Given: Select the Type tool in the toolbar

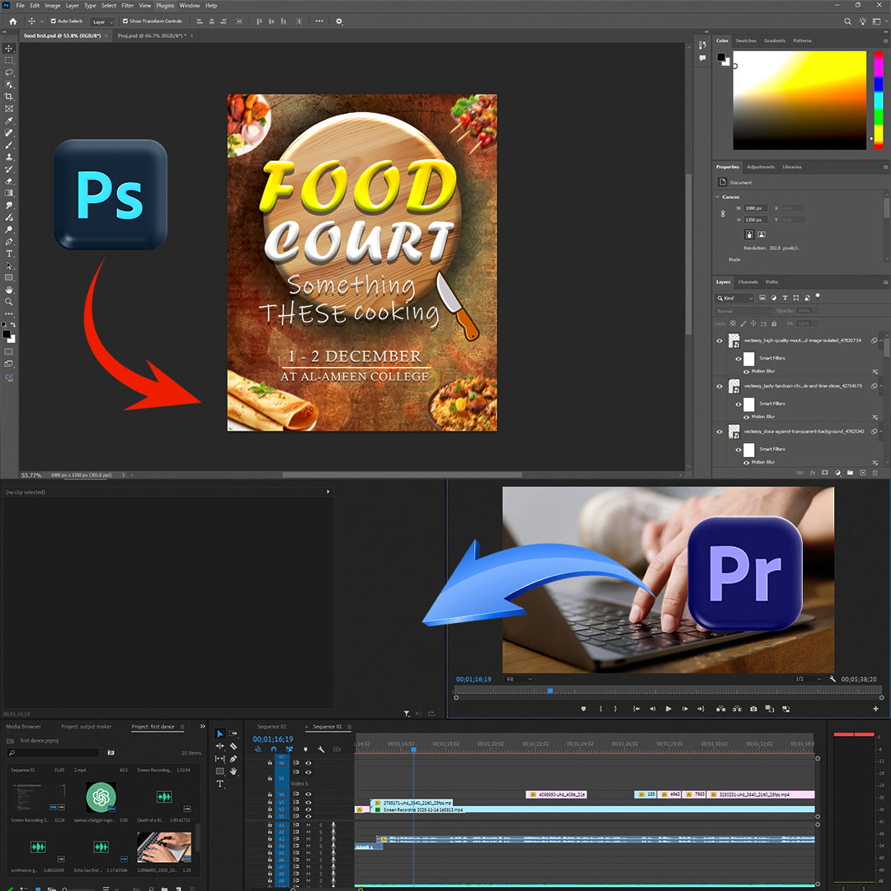Looking at the screenshot, I should [9, 252].
